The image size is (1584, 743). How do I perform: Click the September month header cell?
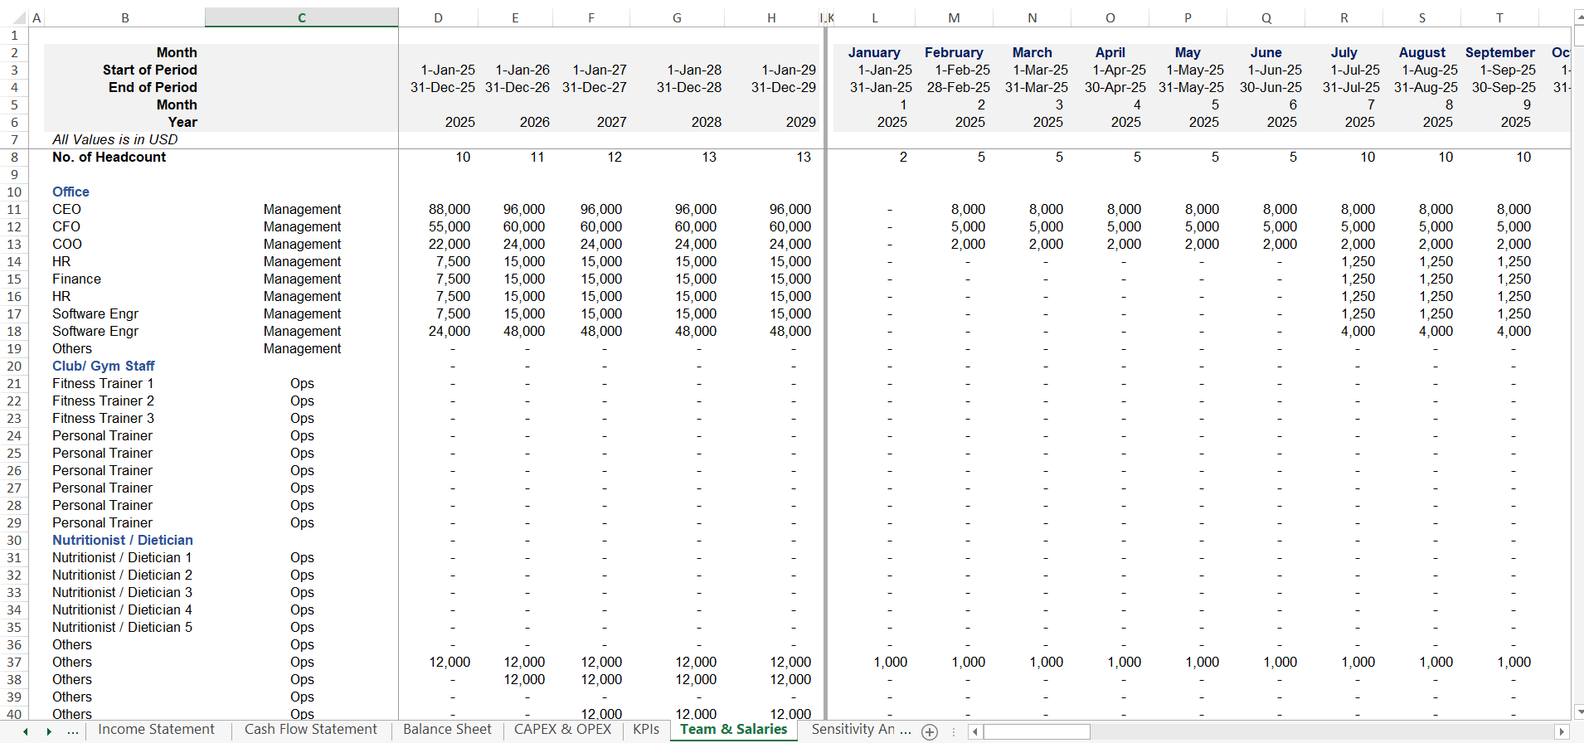[1499, 52]
